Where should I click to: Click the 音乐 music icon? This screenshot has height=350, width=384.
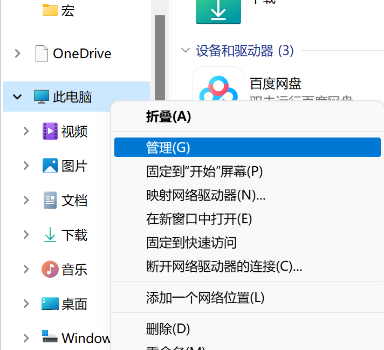pos(50,269)
